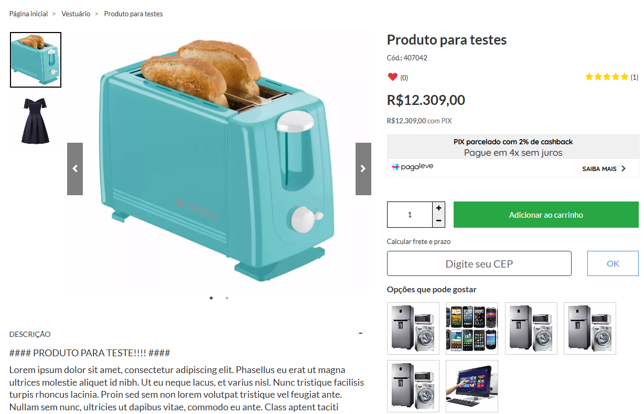Screen dimensions: 644x414
Task: Select the second carousel dot
Action: [227, 298]
